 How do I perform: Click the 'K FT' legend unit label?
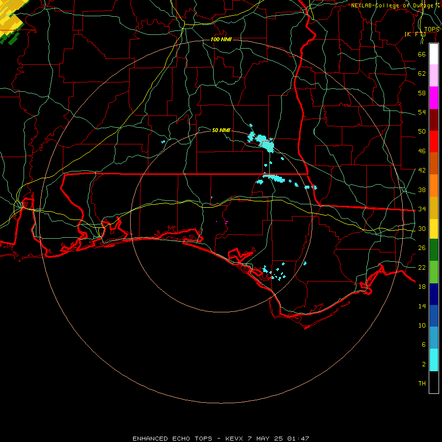point(415,34)
